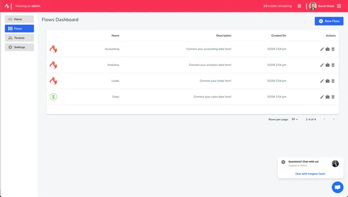The width and height of the screenshot is (348, 197).
Task: Click the Analytics flow flame icon
Action: tap(53, 65)
